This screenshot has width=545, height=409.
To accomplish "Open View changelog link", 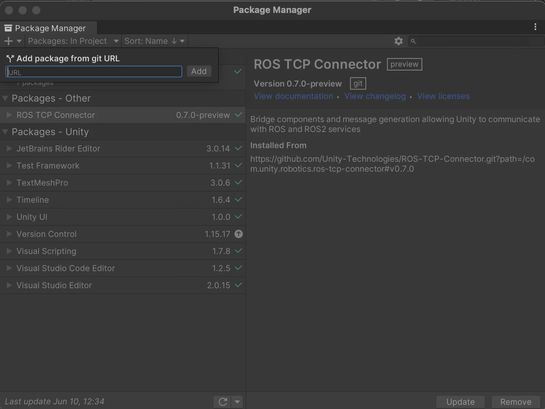I will [x=375, y=96].
